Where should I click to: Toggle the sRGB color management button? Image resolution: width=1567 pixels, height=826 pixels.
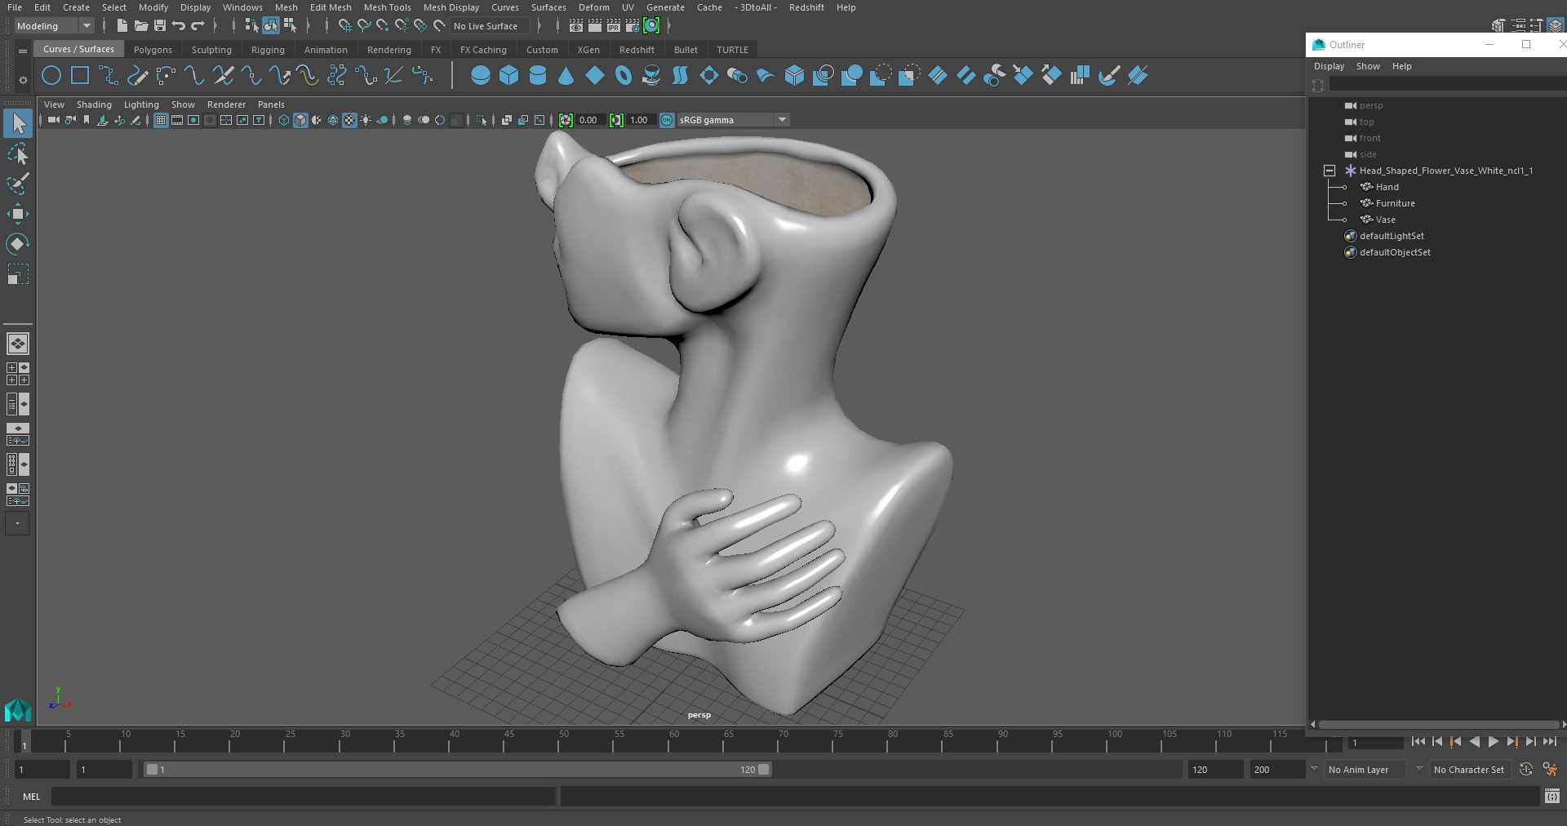(x=667, y=120)
